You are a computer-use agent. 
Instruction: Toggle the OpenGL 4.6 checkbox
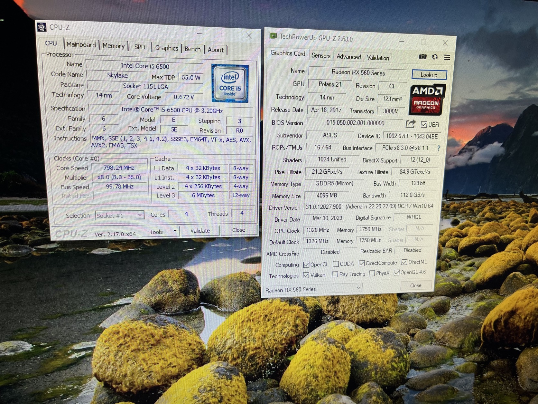point(396,273)
